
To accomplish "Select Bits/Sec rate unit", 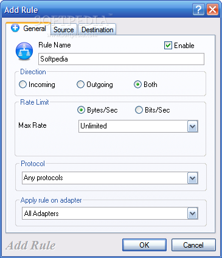I will pyautogui.click(x=139, y=110).
